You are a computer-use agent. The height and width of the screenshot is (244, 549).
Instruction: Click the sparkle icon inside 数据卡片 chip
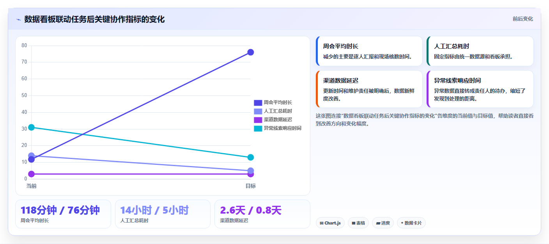pyautogui.click(x=402, y=223)
